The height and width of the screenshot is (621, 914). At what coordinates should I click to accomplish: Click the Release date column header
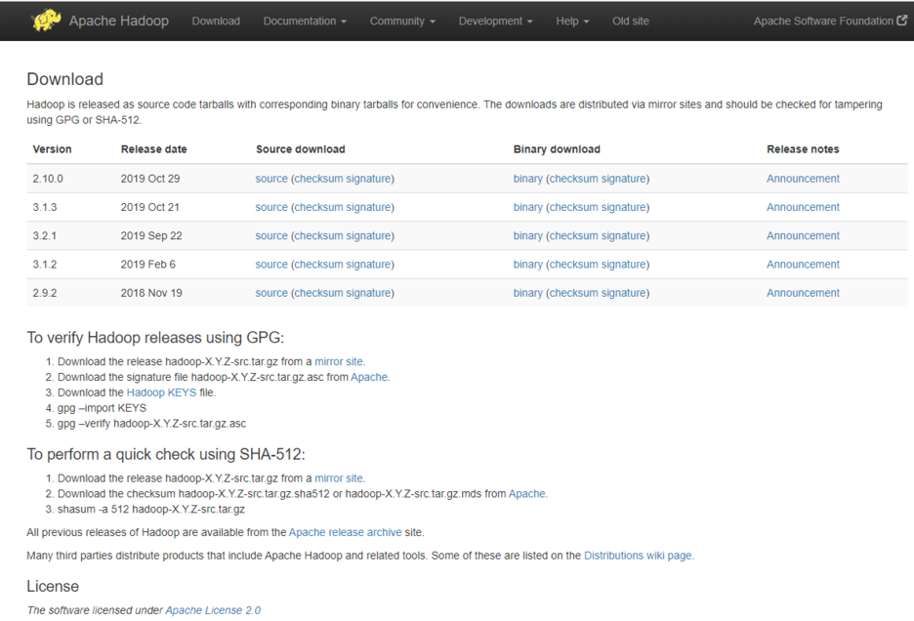click(154, 149)
